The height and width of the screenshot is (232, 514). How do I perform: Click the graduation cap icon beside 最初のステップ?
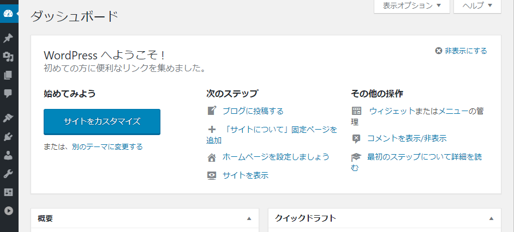point(356,157)
